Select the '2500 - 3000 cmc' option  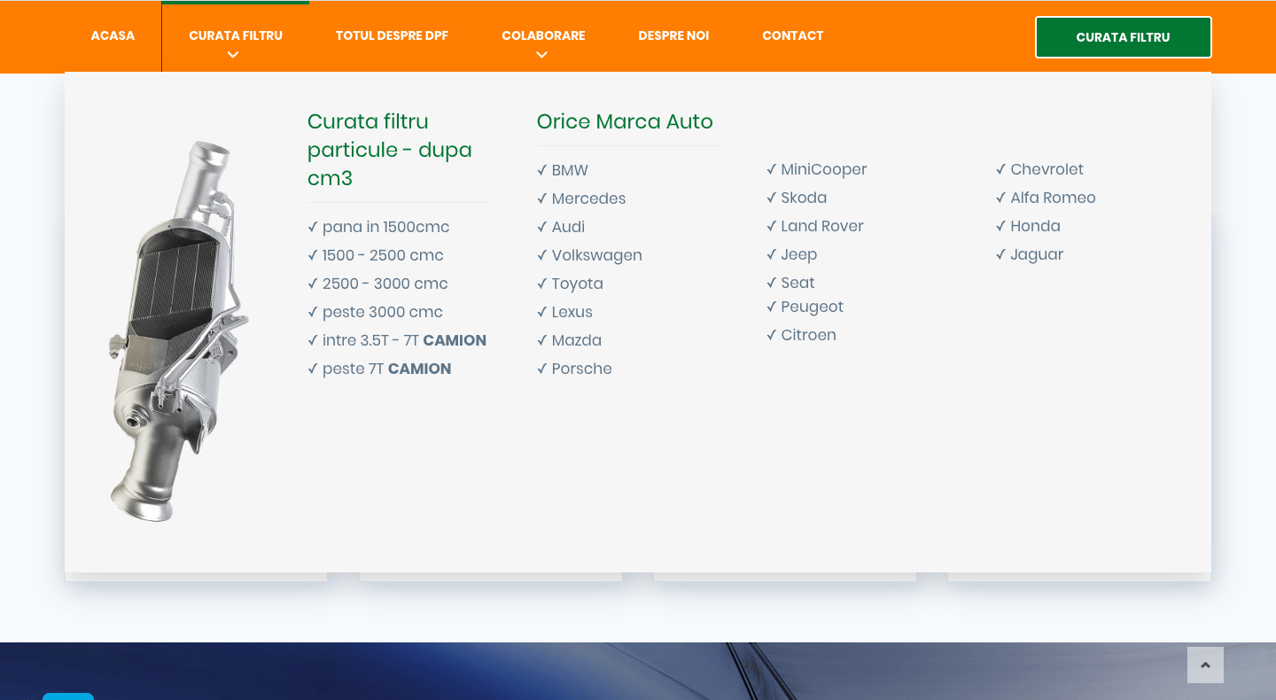[x=377, y=284]
